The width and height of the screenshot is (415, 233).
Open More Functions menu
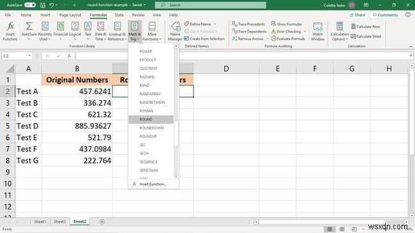click(152, 31)
